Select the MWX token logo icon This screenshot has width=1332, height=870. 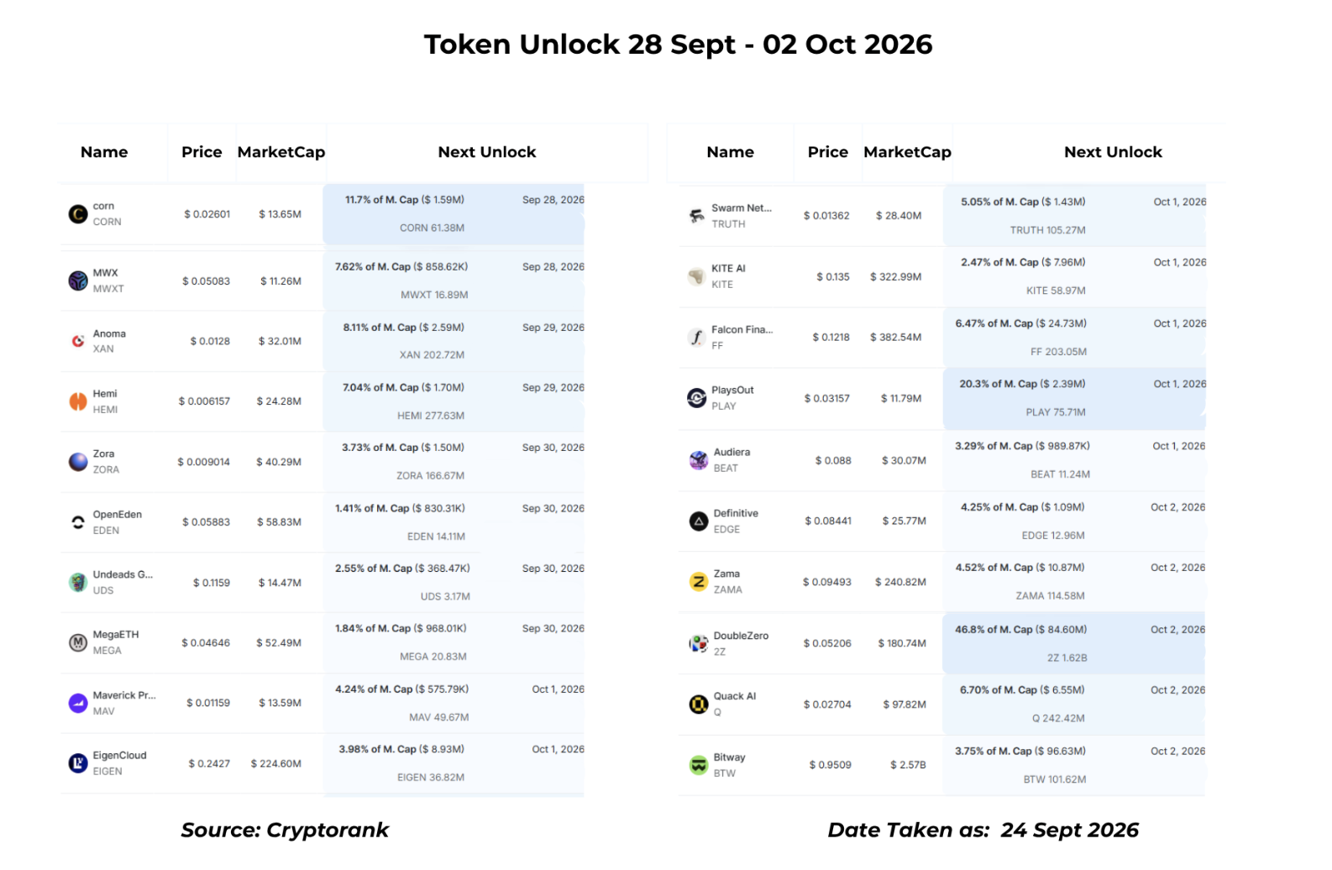click(x=78, y=280)
